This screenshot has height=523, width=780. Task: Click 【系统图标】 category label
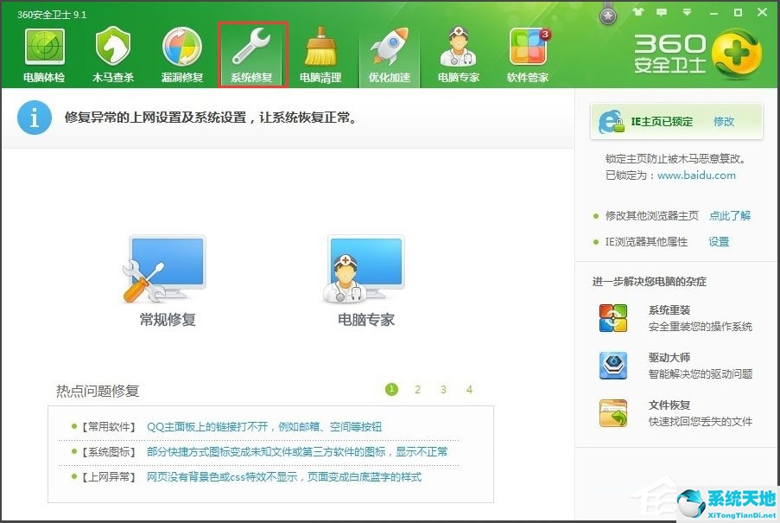click(109, 452)
